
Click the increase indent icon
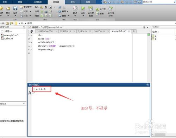pos(46,16)
